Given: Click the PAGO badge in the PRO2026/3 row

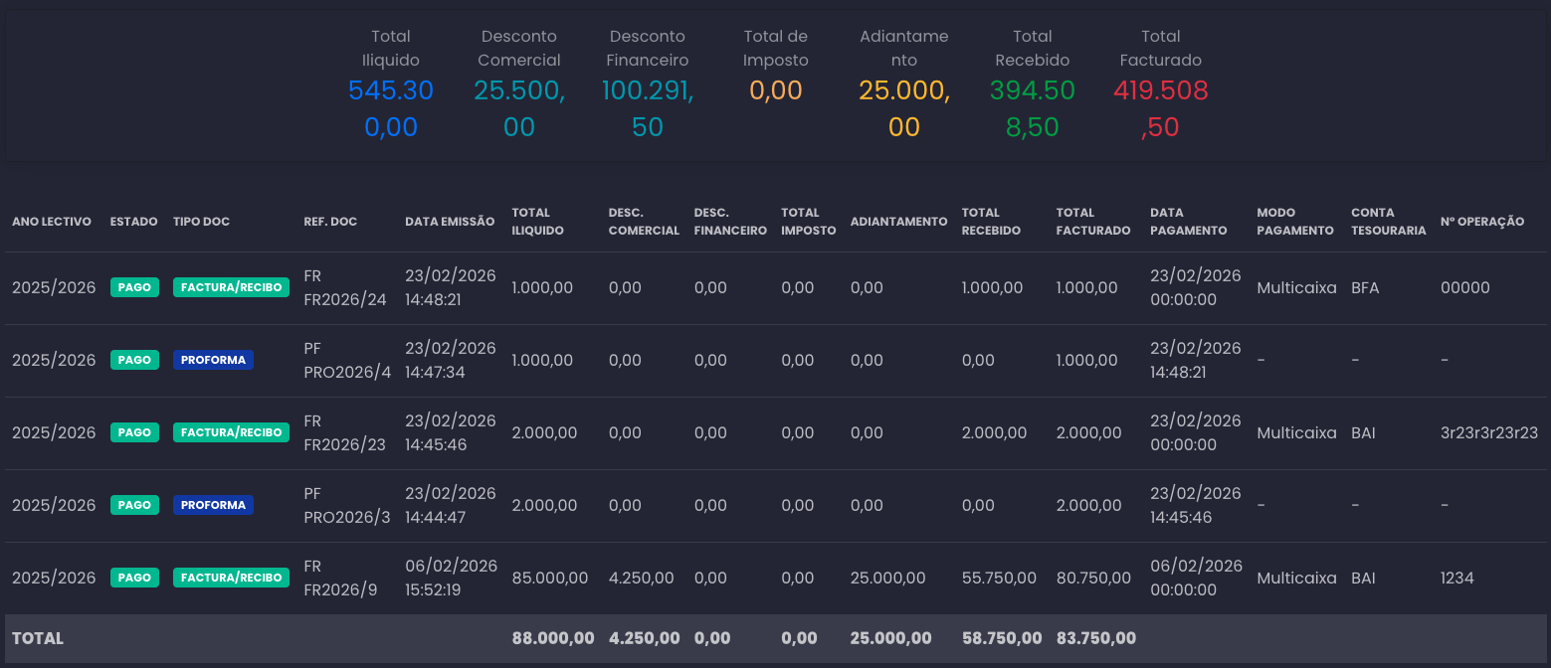Looking at the screenshot, I should (x=134, y=505).
